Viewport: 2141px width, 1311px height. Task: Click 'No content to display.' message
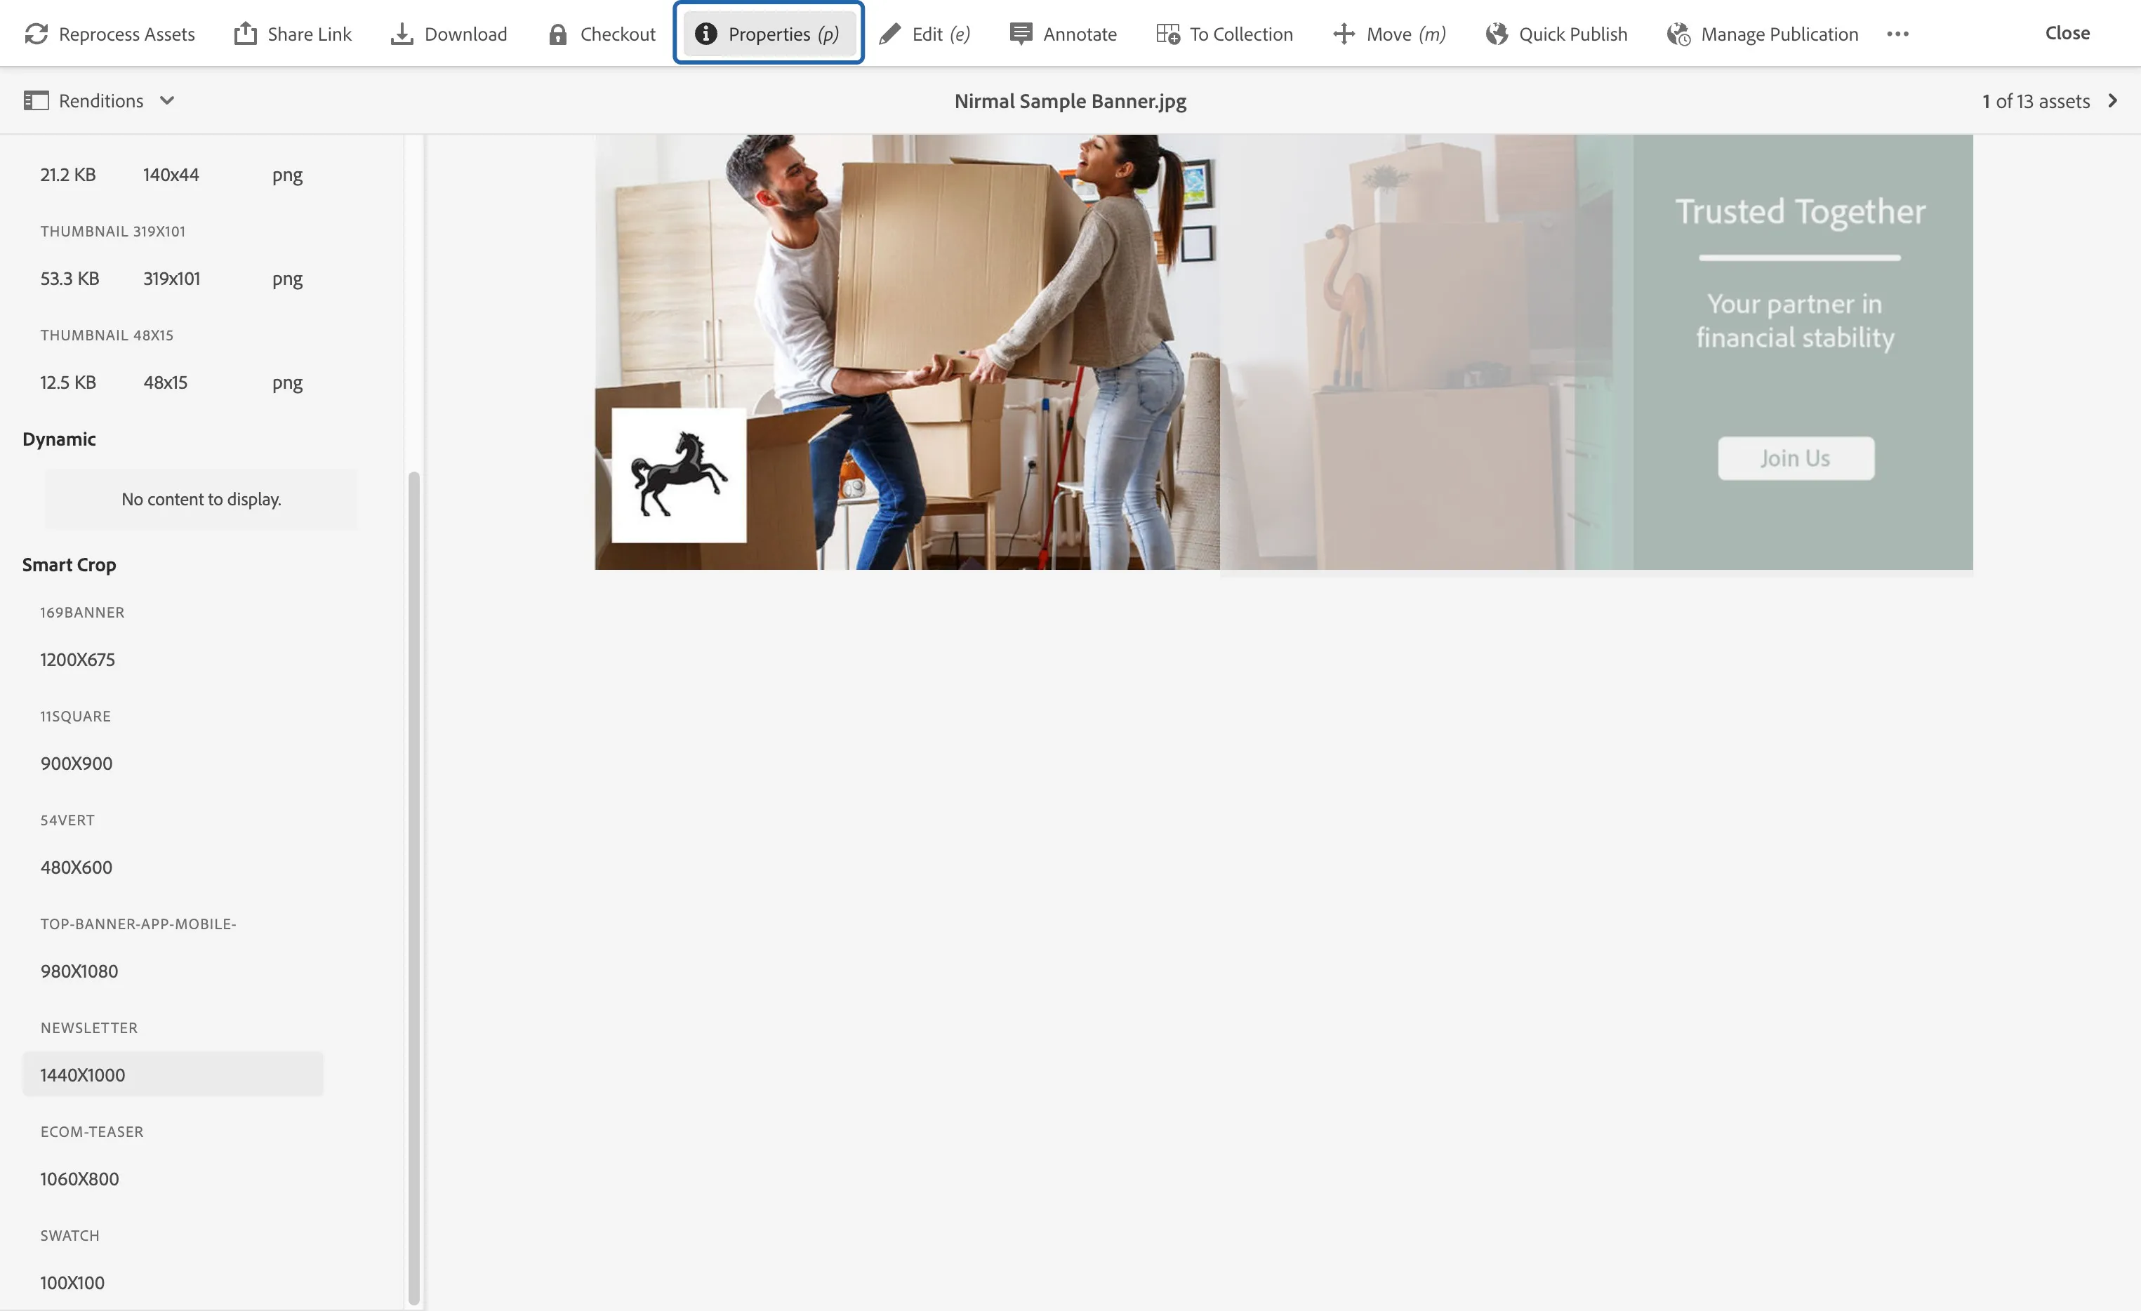pyautogui.click(x=201, y=500)
